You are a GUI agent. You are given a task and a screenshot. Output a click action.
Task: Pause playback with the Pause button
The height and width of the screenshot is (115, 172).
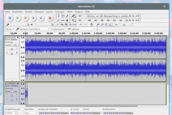(10, 18)
